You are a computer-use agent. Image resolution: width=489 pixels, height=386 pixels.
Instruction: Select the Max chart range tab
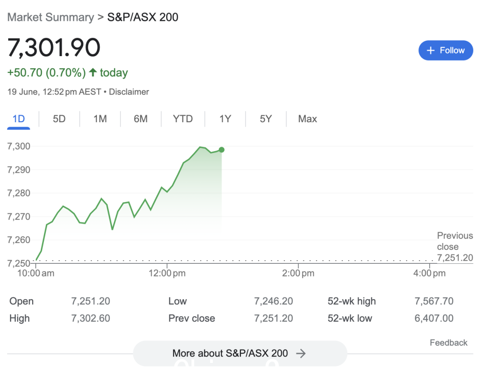(307, 119)
